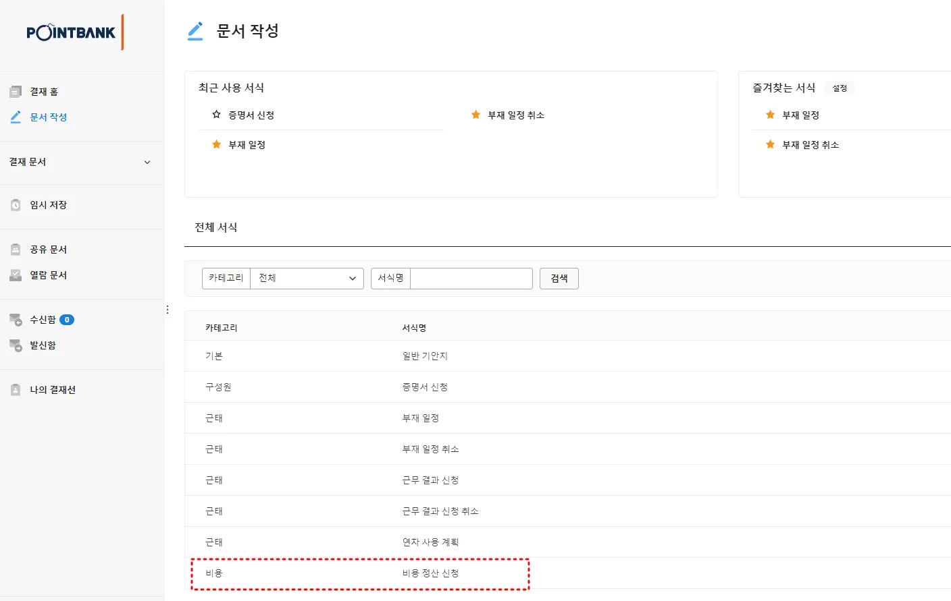Viewport: 951px width, 601px height.
Task: Open the 수신함 inbox icon
Action: click(16, 320)
